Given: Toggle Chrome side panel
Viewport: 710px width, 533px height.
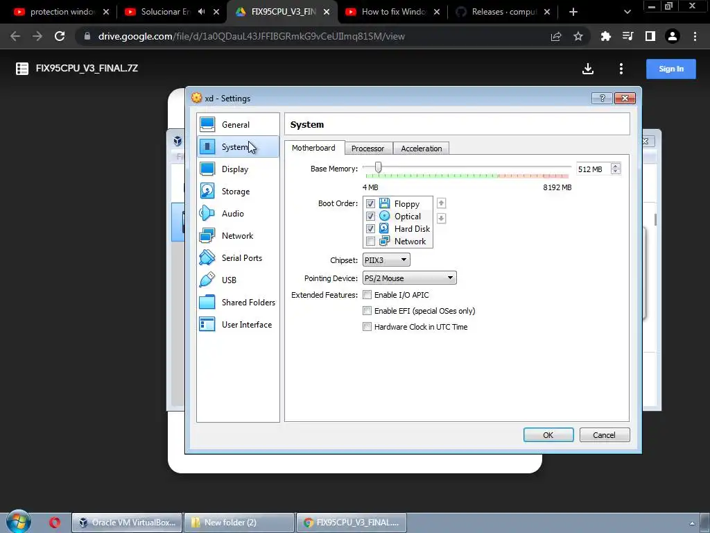Looking at the screenshot, I should pyautogui.click(x=650, y=36).
